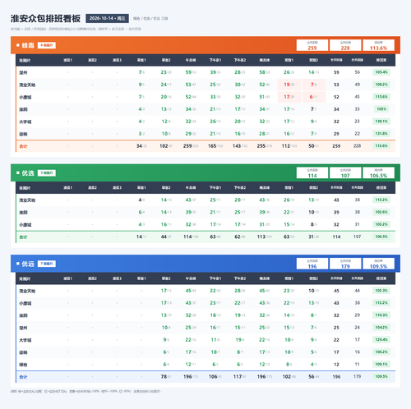
Task: Open the 107 summary card in the green header
Action: (x=345, y=173)
